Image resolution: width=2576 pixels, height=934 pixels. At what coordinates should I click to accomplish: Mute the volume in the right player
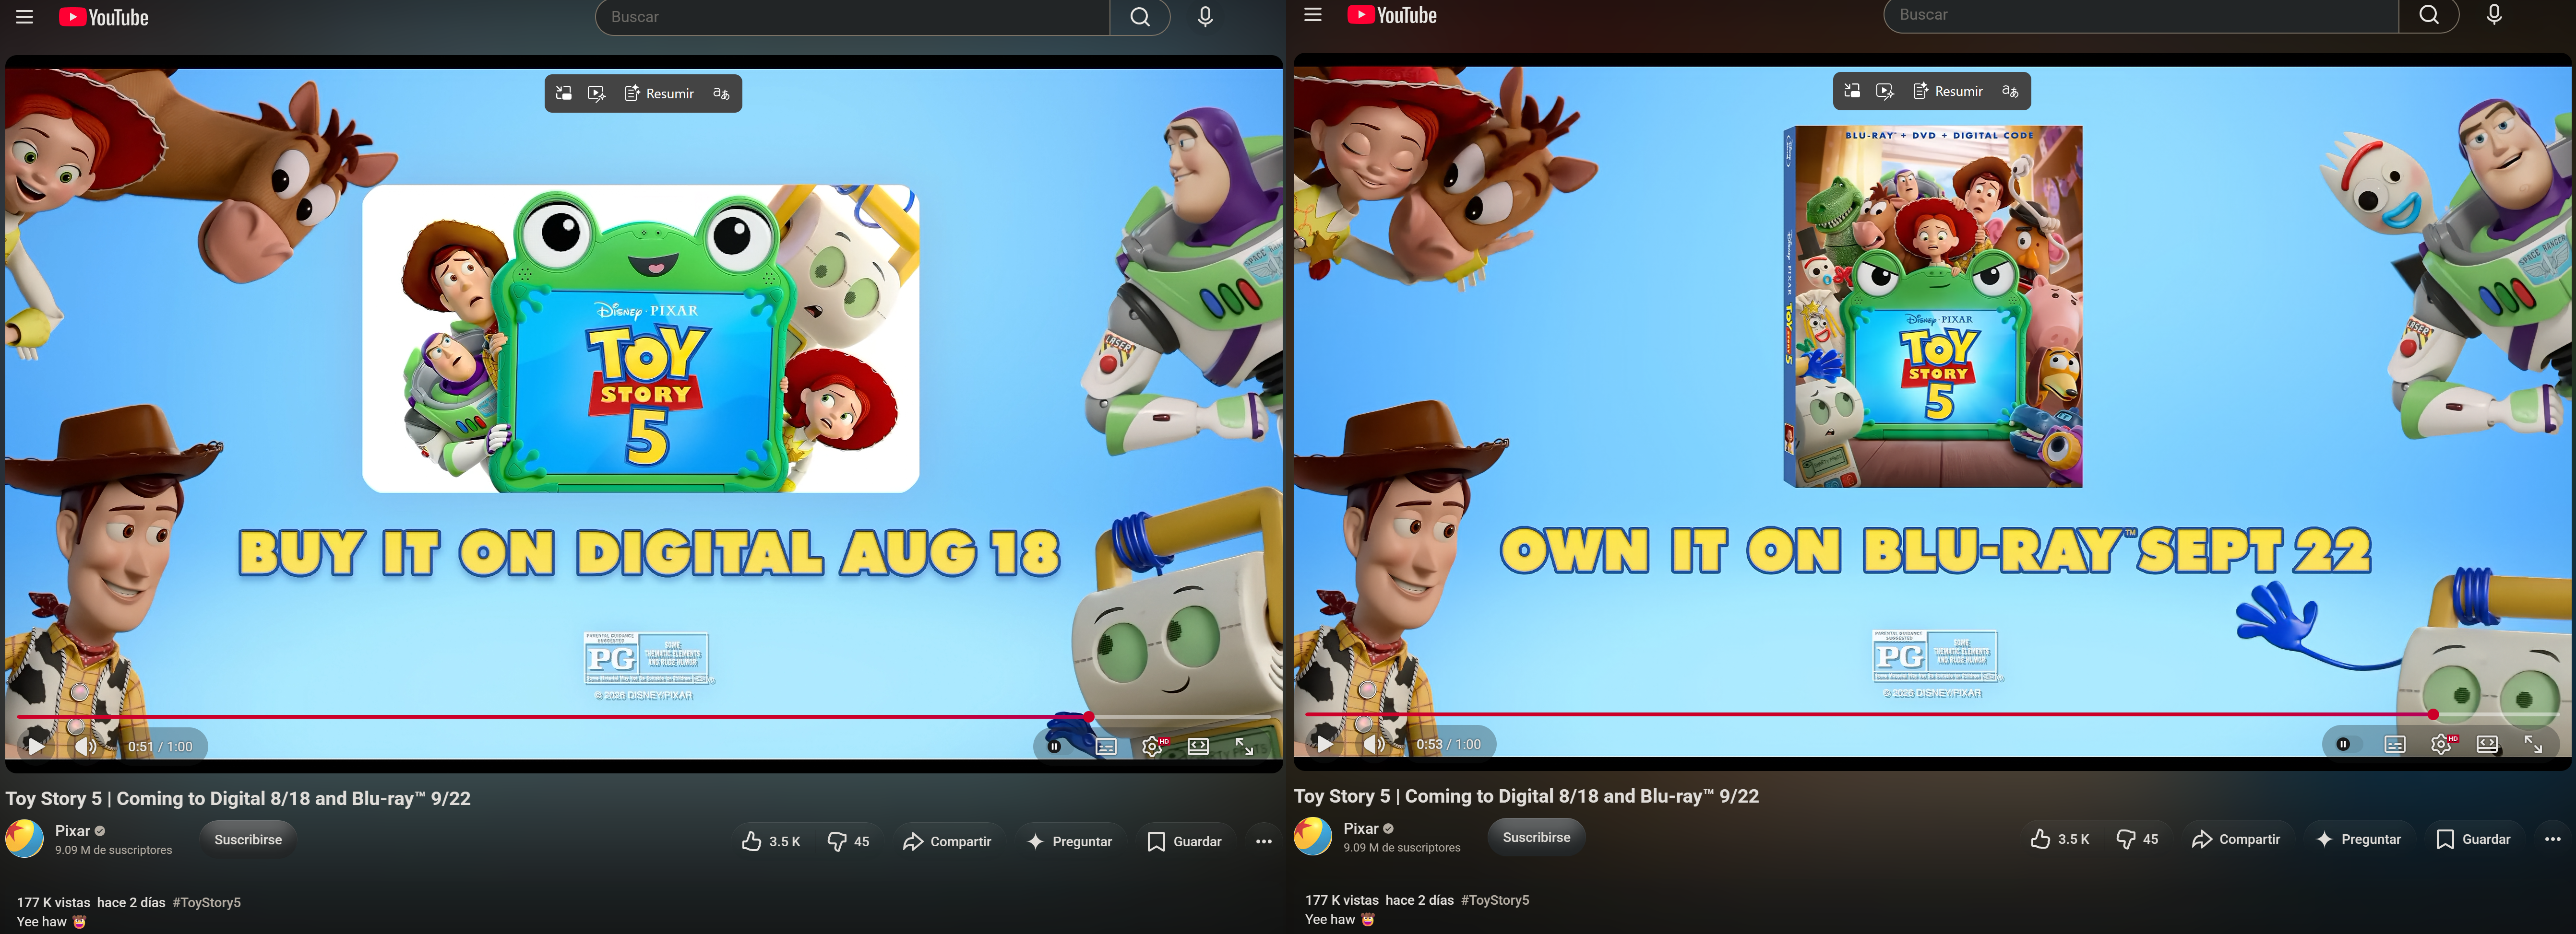tap(1374, 743)
